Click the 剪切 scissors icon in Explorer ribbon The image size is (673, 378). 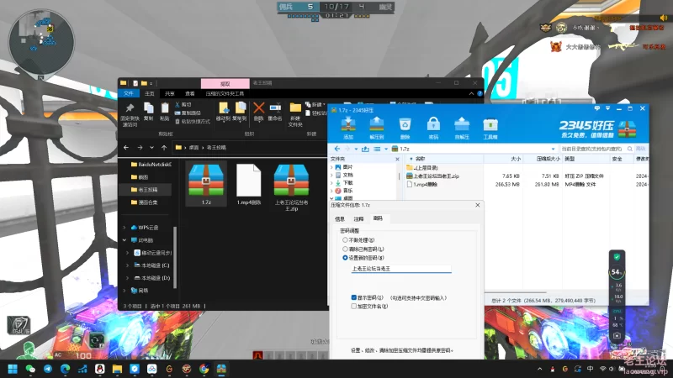point(178,104)
